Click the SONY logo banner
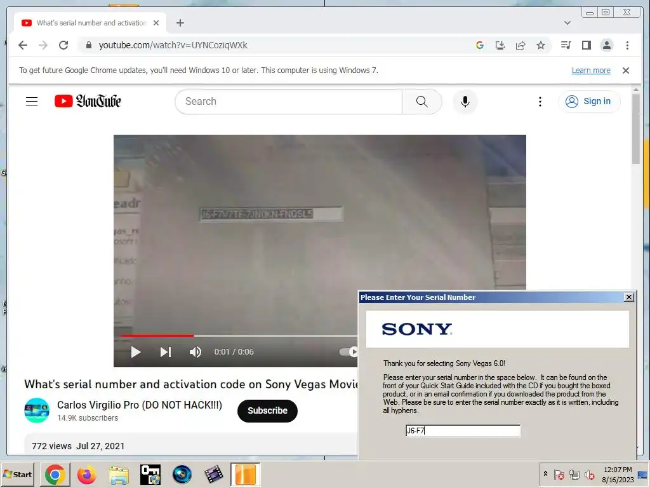The width and height of the screenshot is (650, 488). [x=497, y=329]
